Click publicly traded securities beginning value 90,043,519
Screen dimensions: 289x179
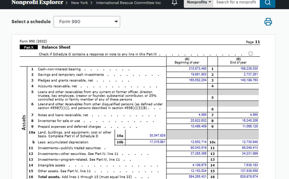click(198, 148)
